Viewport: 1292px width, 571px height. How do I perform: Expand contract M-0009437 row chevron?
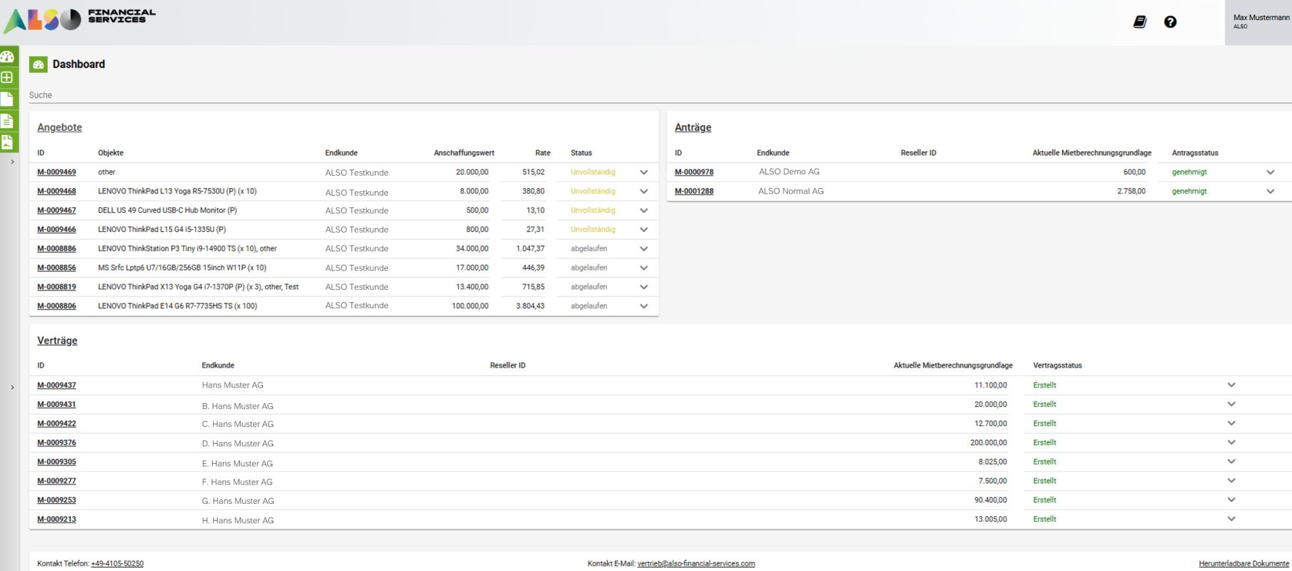click(1231, 385)
